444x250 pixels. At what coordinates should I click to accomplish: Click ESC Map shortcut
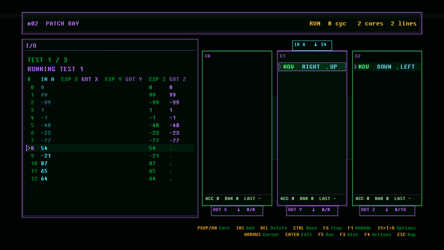[x=407, y=235]
